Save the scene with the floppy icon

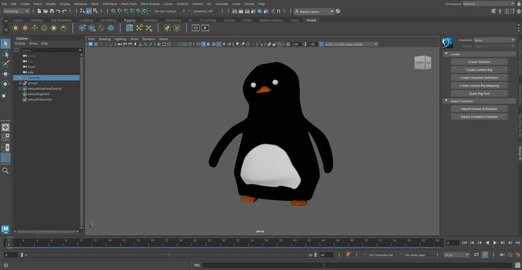click(52, 11)
